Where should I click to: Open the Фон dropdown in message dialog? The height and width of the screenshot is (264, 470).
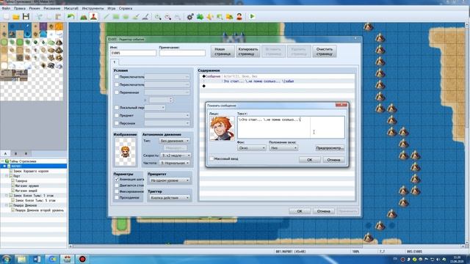pyautogui.click(x=251, y=148)
